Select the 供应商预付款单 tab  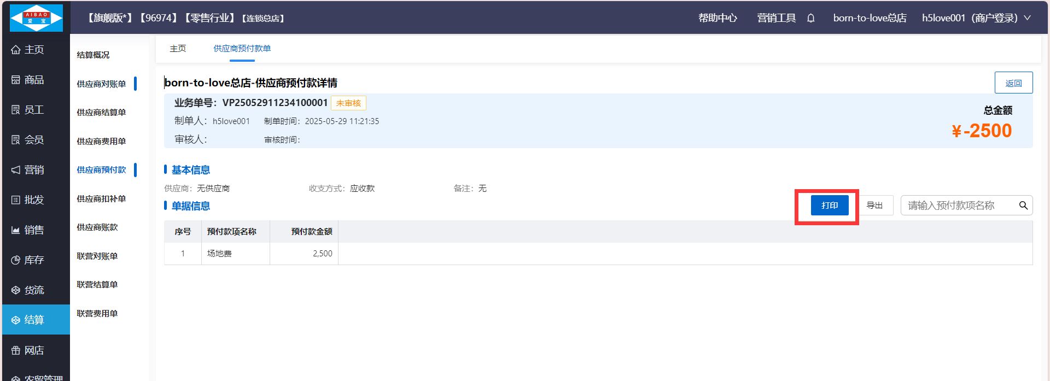coord(242,49)
